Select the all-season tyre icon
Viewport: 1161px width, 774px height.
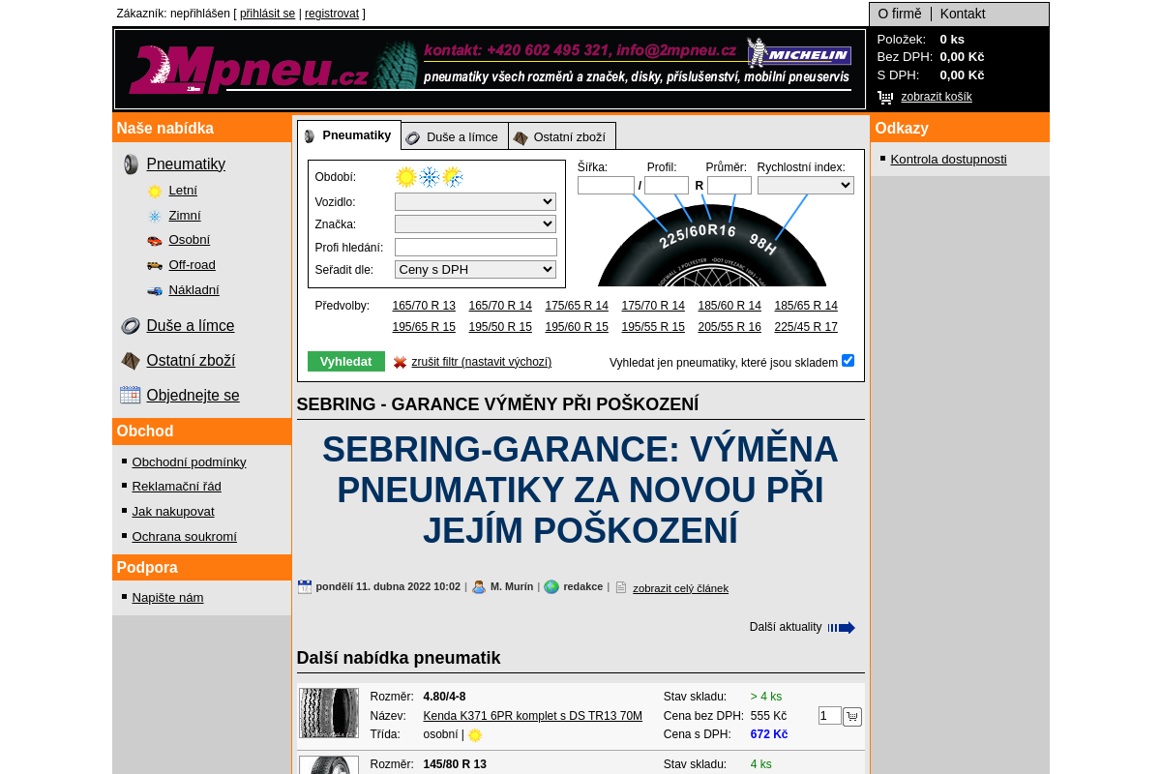point(452,177)
